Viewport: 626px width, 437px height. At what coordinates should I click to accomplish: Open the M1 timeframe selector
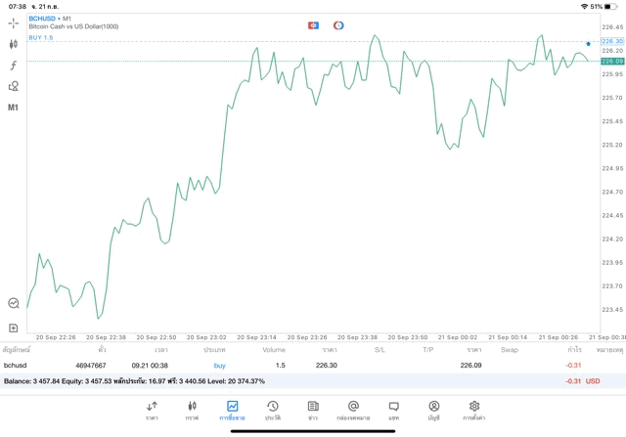point(13,108)
